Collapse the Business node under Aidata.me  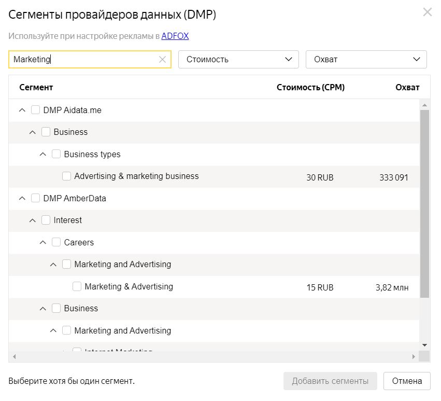32,132
